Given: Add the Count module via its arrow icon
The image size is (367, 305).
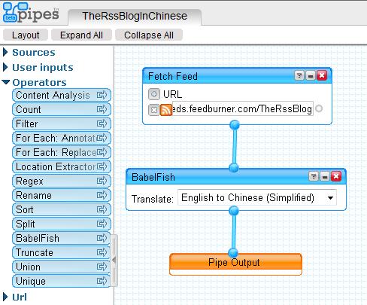Looking at the screenshot, I should (102, 109).
